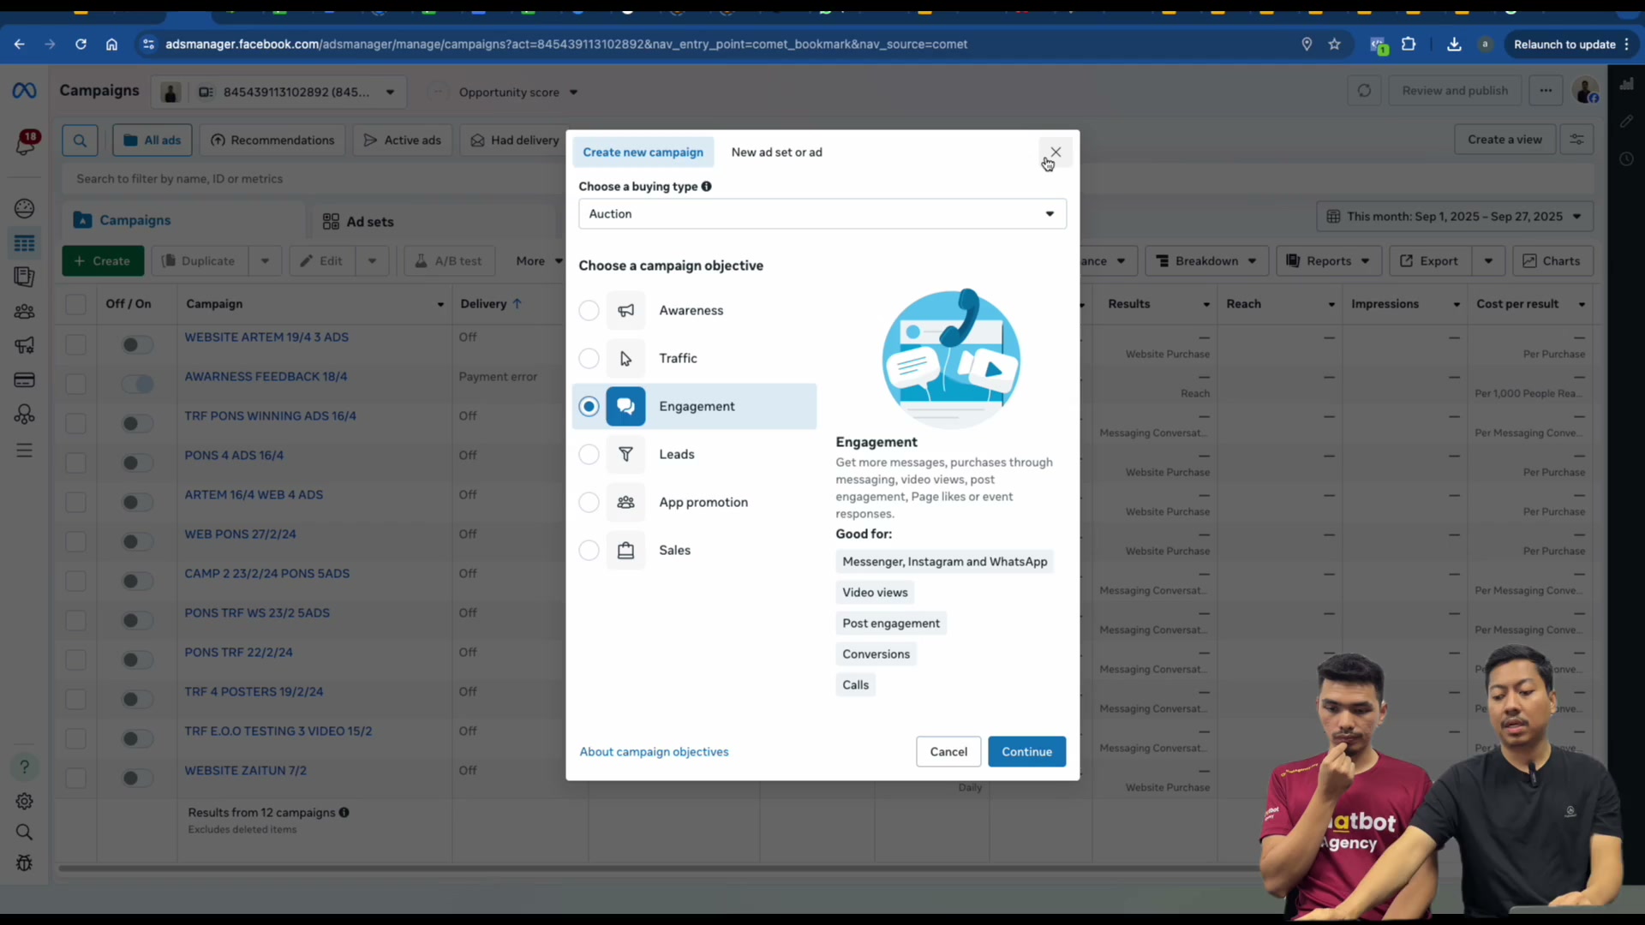Open the help question mark icon
Screen dimensions: 1645x925
[24, 767]
